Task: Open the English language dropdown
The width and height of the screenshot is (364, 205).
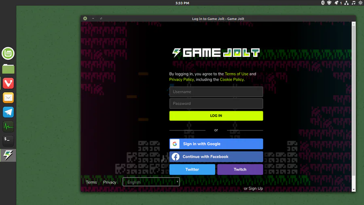Action: pyautogui.click(x=151, y=182)
